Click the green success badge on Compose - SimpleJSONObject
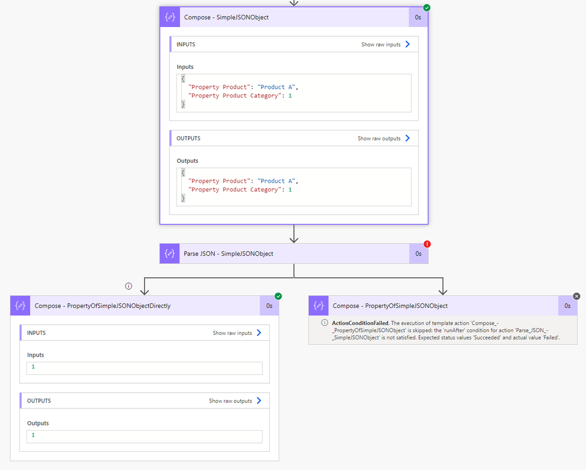 pos(427,8)
